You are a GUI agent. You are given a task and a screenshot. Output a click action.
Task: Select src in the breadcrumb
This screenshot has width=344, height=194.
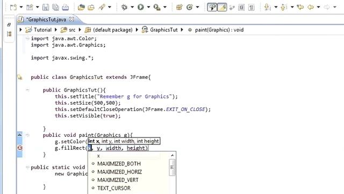click(72, 30)
